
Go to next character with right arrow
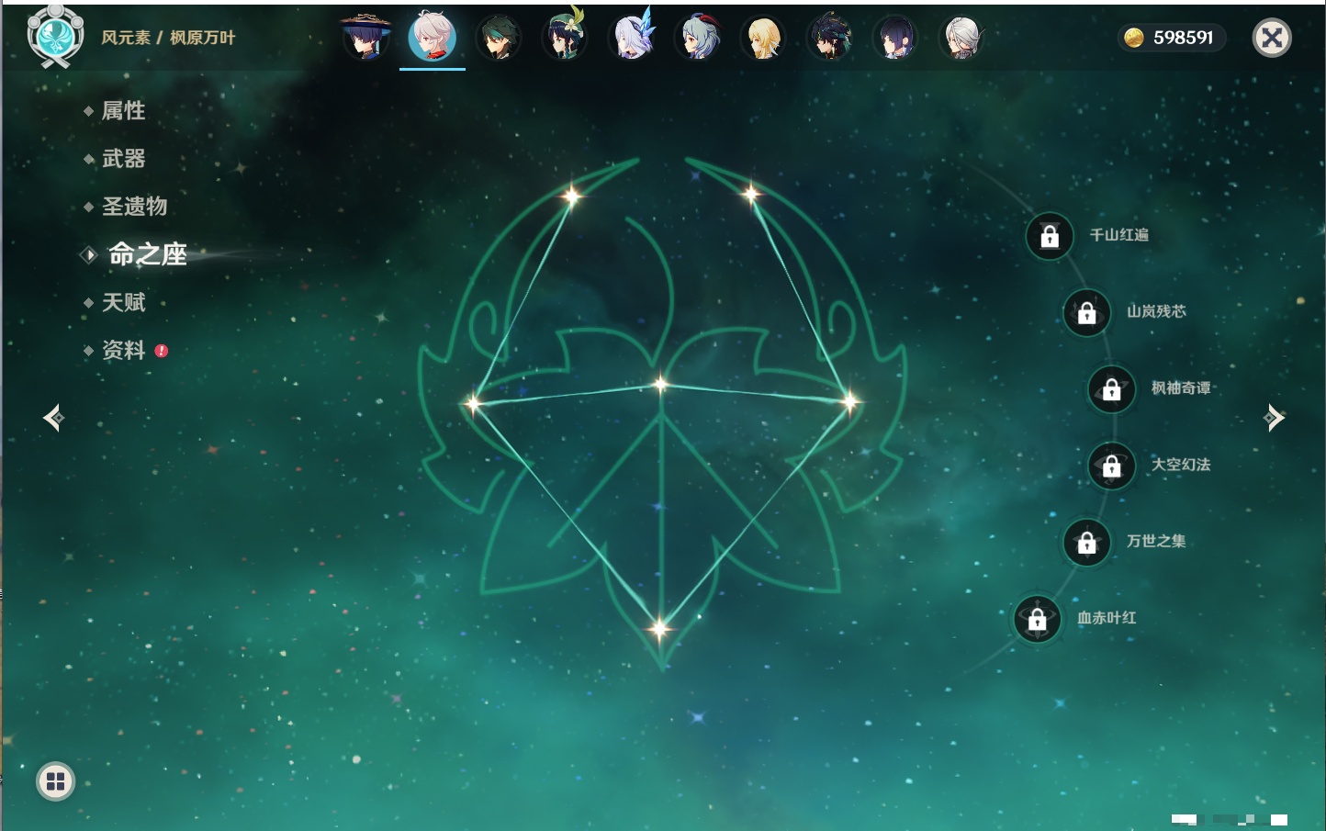pyautogui.click(x=1274, y=418)
